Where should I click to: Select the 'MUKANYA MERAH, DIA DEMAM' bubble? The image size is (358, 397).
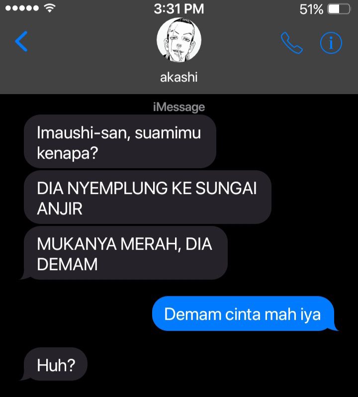click(x=126, y=253)
